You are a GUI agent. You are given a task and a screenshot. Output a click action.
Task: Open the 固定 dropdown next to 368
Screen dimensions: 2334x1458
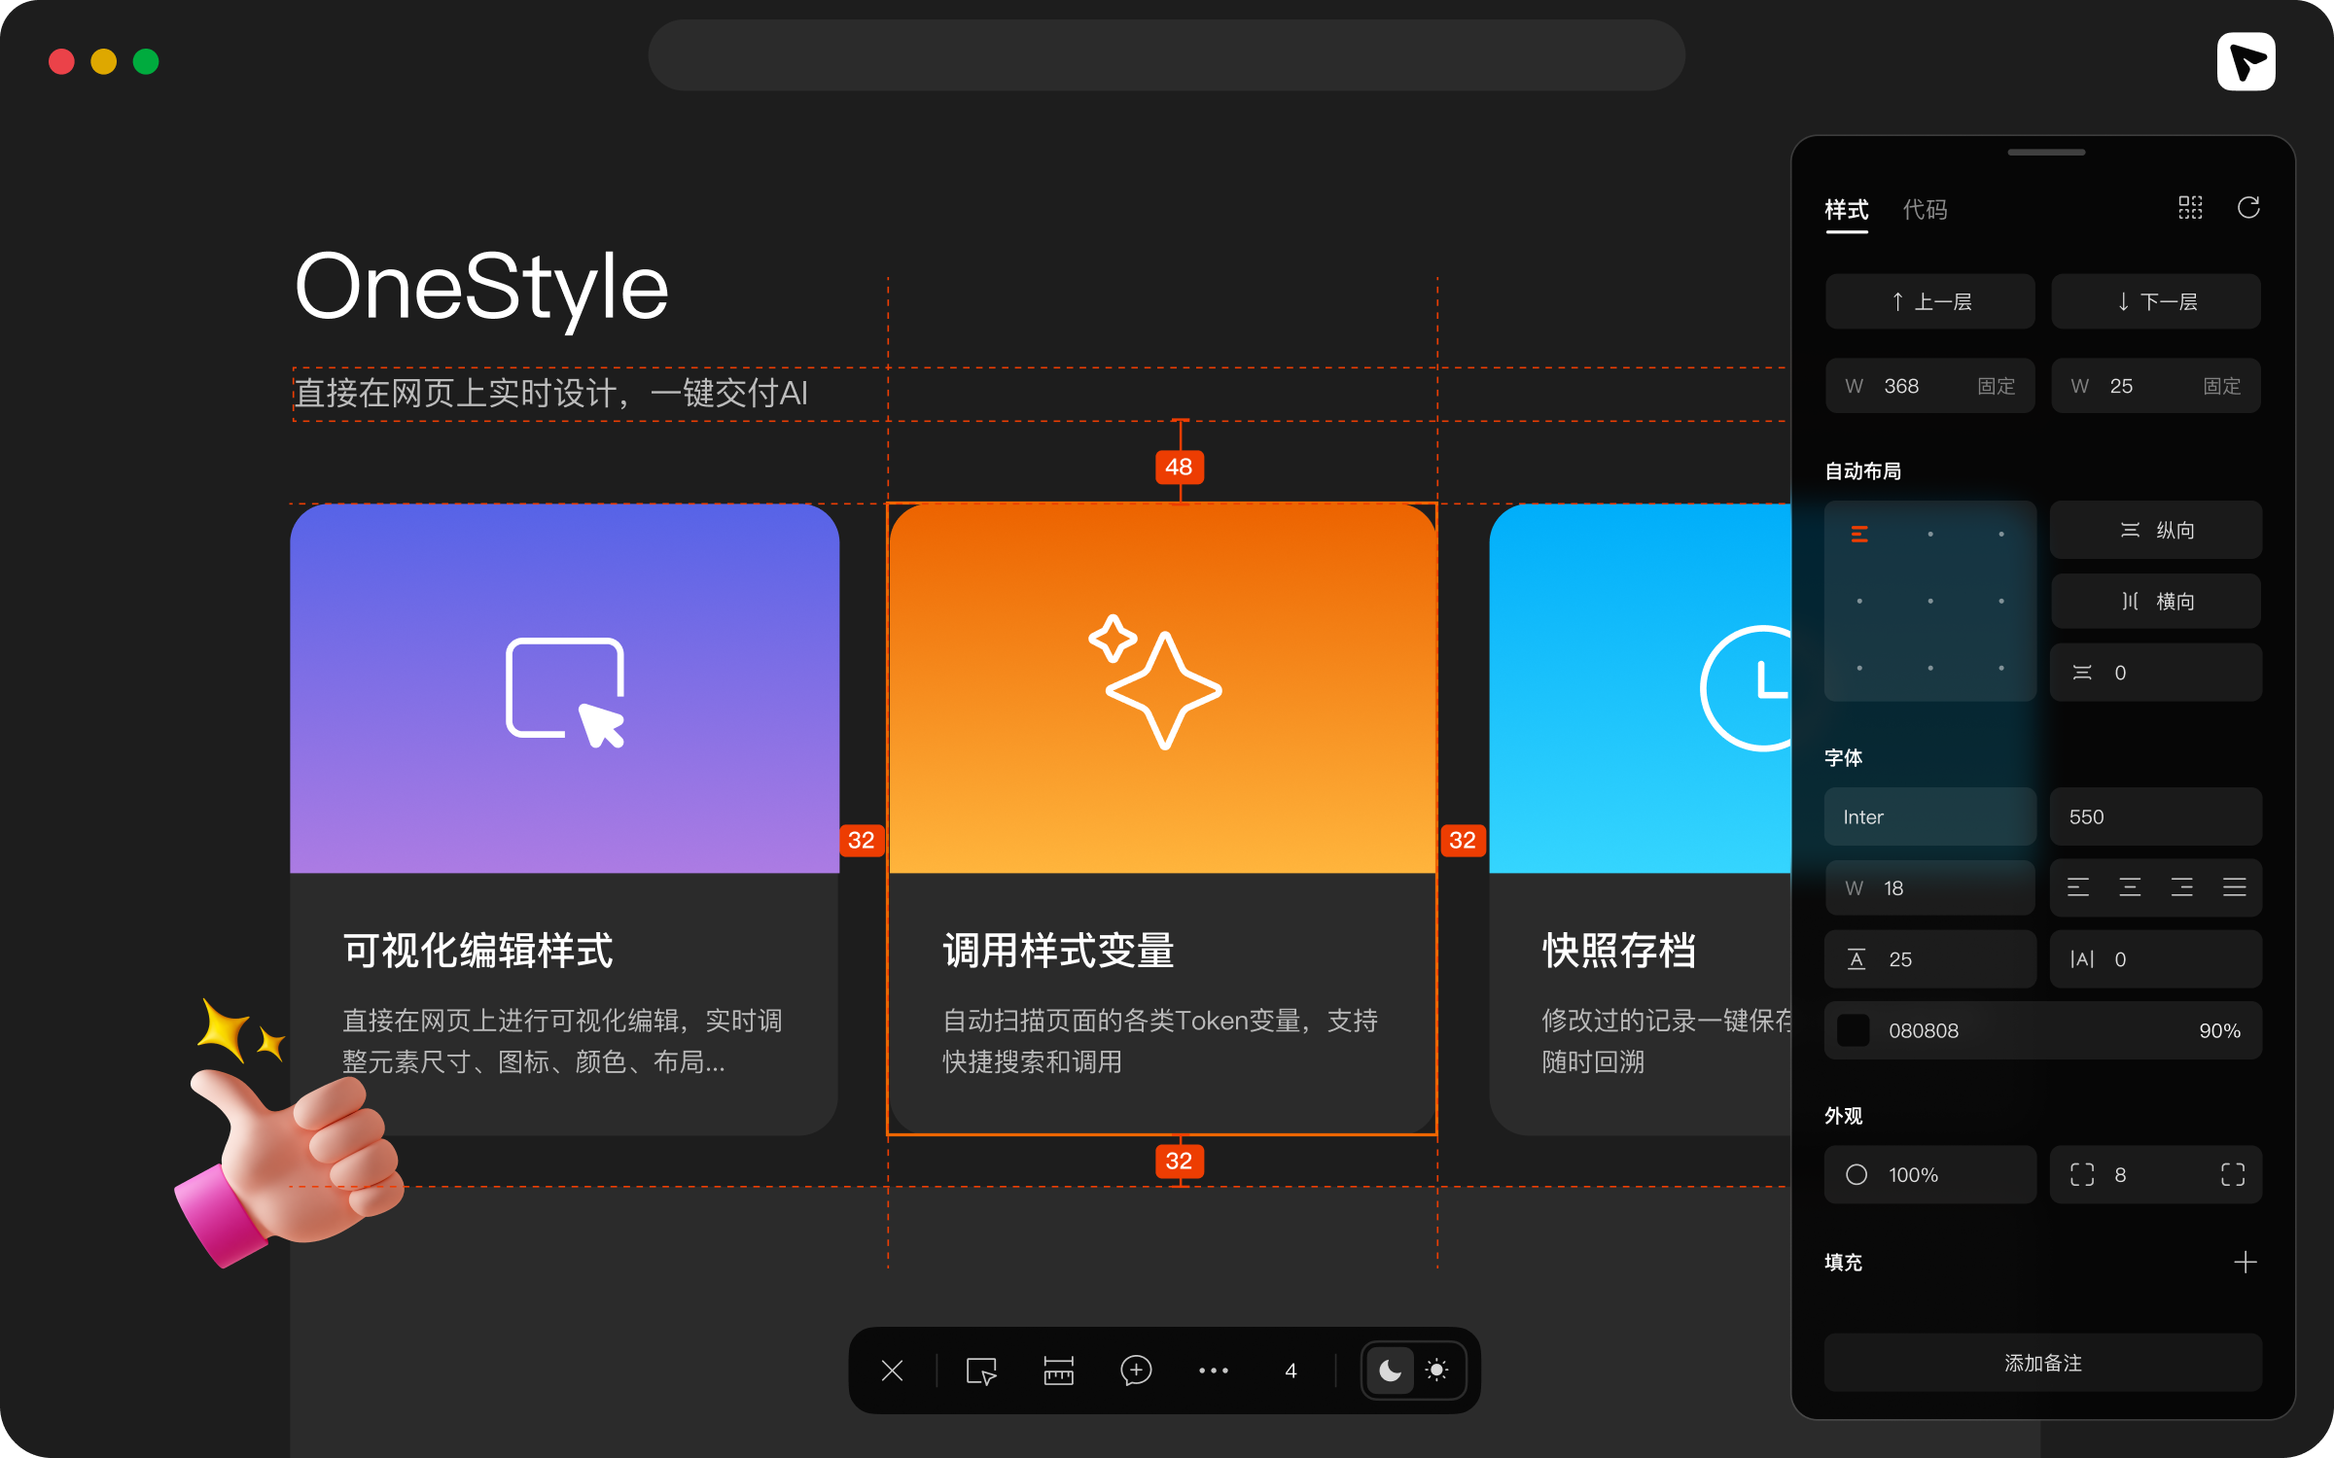tap(1996, 386)
